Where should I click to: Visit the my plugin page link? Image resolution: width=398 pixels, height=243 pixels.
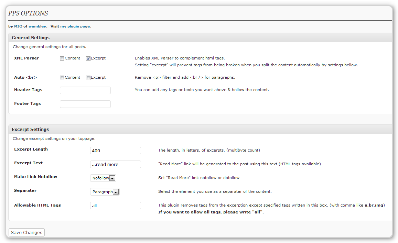75,26
